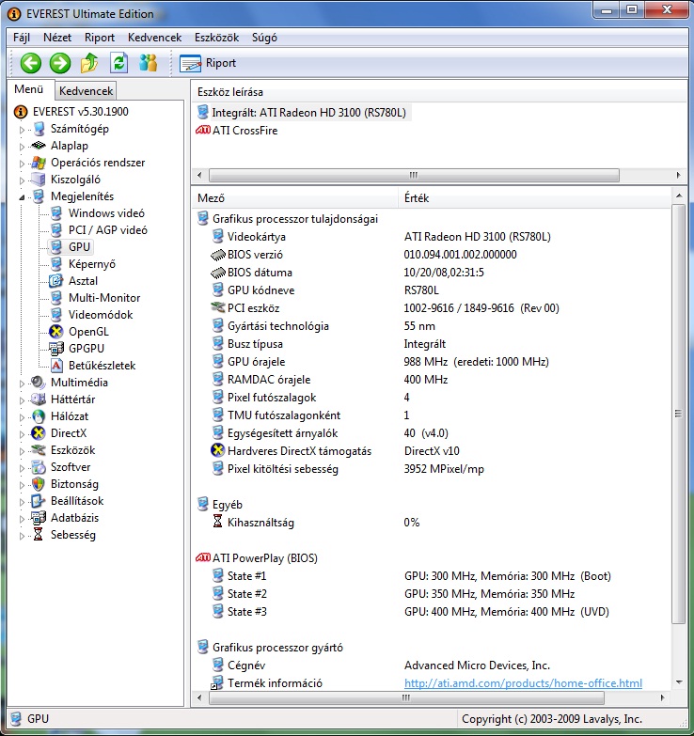
Task: Click the DirectX icon in the tree
Action: 39,432
